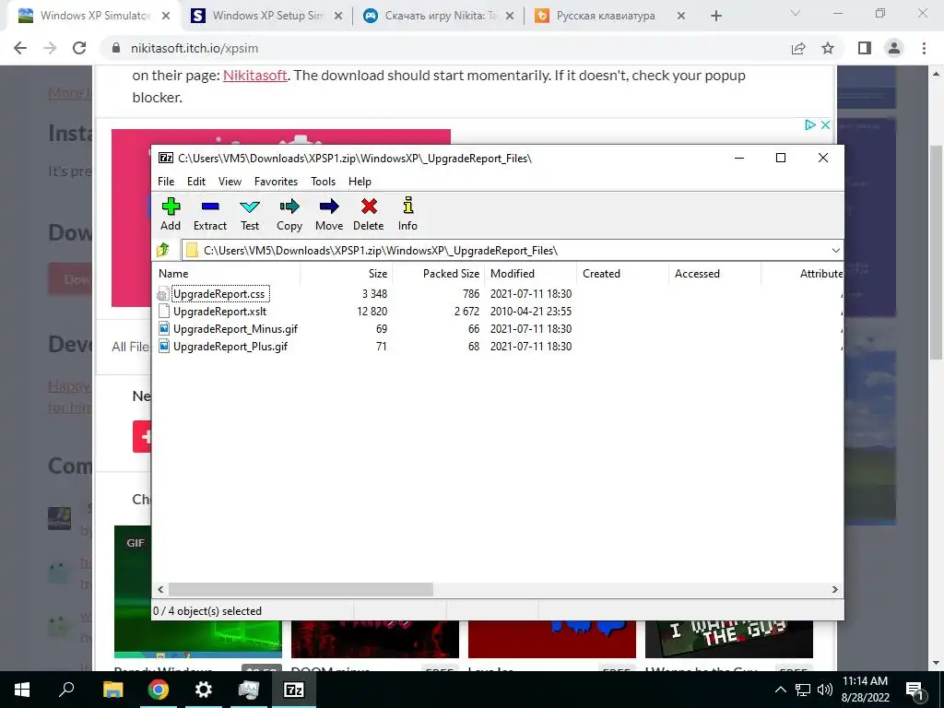Open the Edit menu in 7-Zip
The width and height of the screenshot is (944, 708).
pyautogui.click(x=196, y=182)
